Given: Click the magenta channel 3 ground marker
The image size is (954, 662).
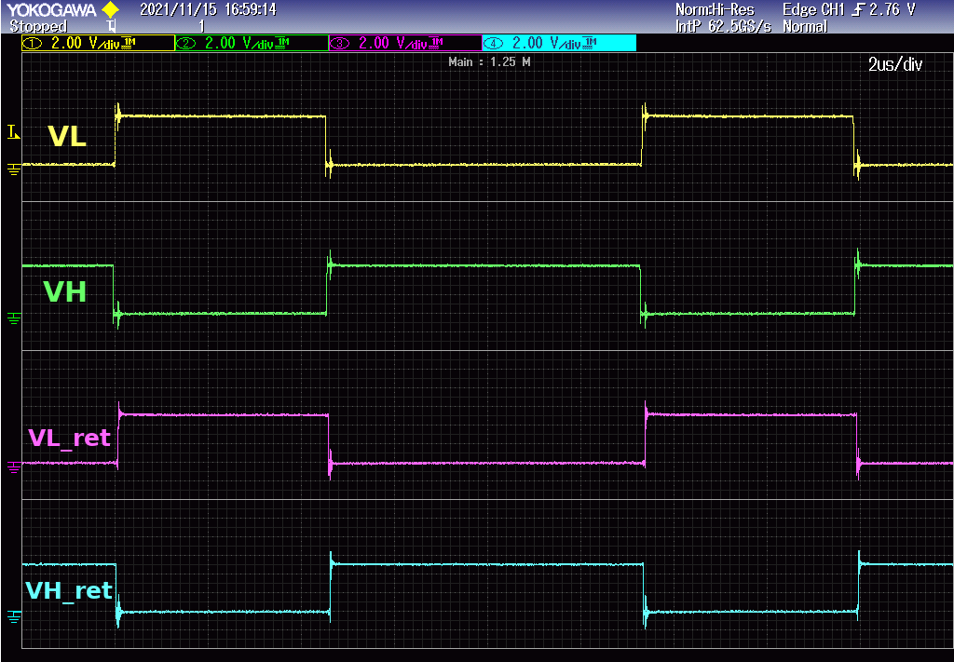Looking at the screenshot, I should tap(13, 466).
